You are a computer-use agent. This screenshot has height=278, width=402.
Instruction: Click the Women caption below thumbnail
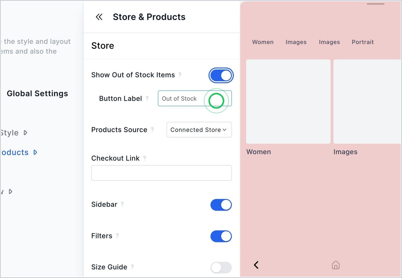(x=259, y=152)
